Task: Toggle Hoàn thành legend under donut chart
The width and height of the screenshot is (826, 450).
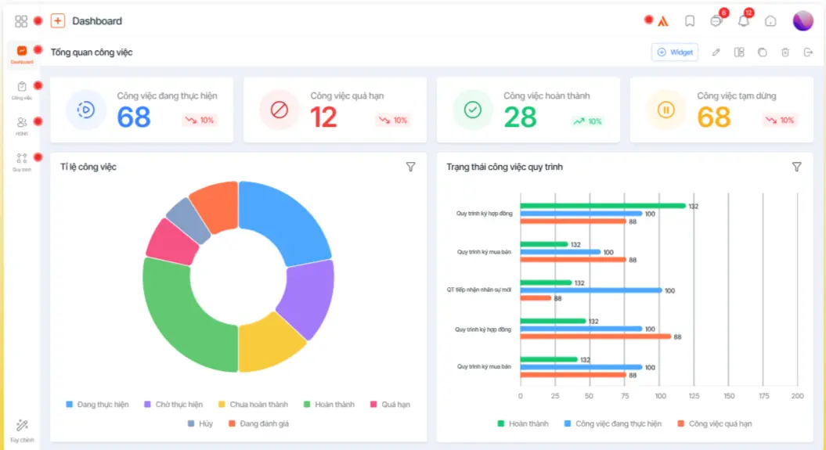Action: coord(329,404)
